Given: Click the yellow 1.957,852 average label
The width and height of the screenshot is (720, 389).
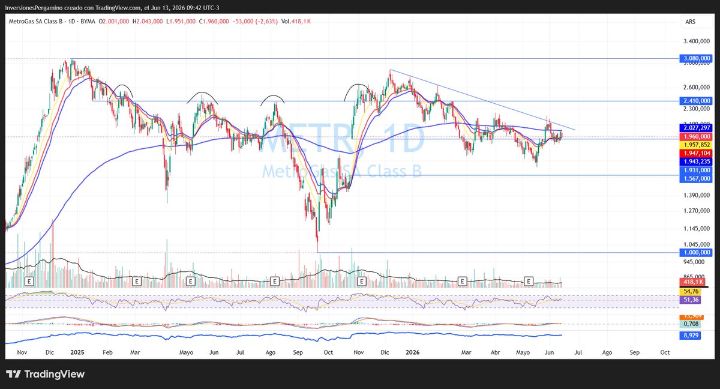Looking at the screenshot, I should pyautogui.click(x=696, y=145).
